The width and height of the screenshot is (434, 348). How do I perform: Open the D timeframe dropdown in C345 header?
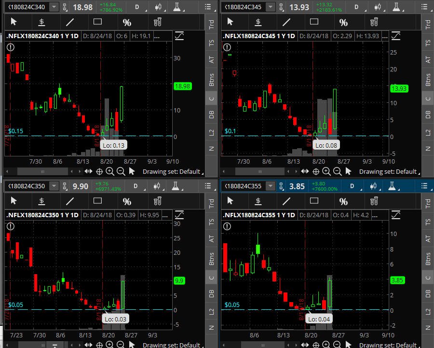tap(358, 7)
